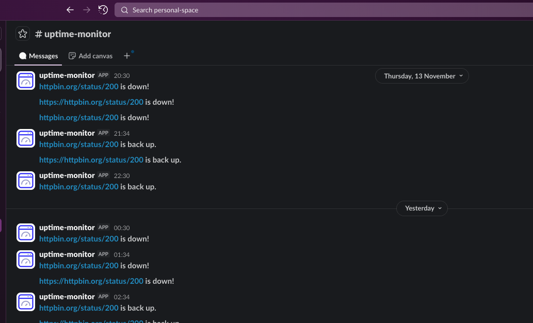
Task: Click the forward navigation arrow
Action: (86, 9)
